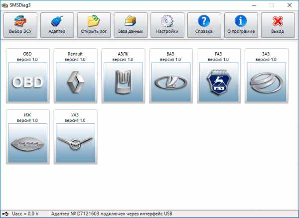
Task: Open Справка help button
Action: click(x=204, y=25)
